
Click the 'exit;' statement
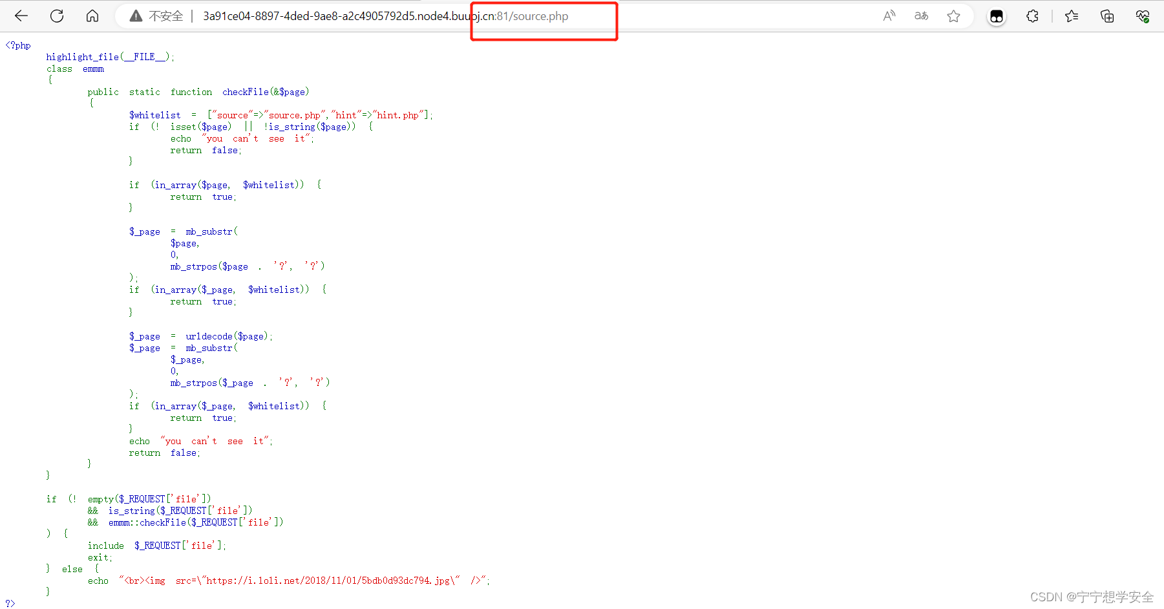click(x=100, y=557)
